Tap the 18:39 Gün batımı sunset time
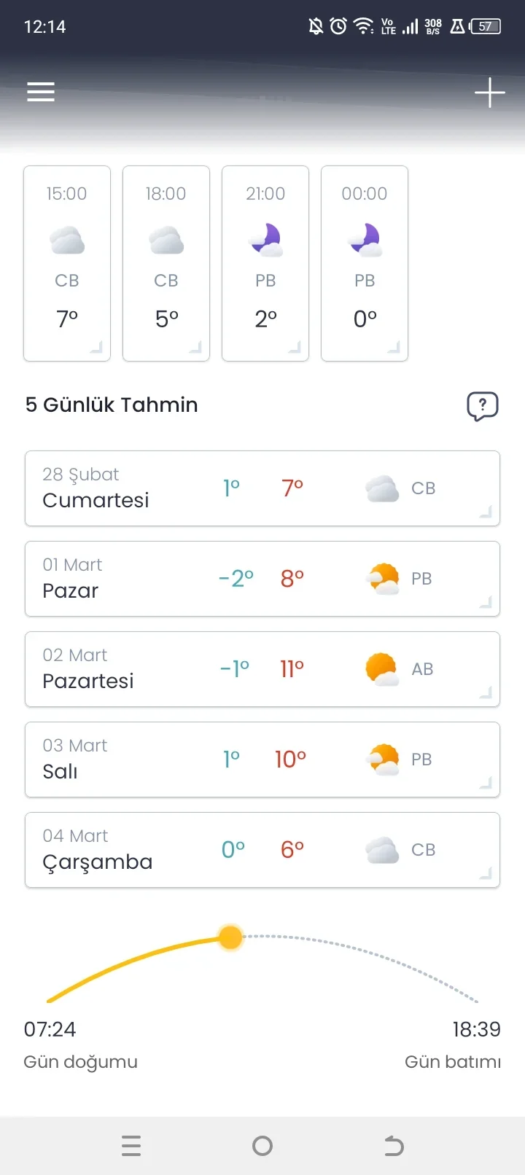This screenshot has height=1175, width=525. (x=476, y=1029)
